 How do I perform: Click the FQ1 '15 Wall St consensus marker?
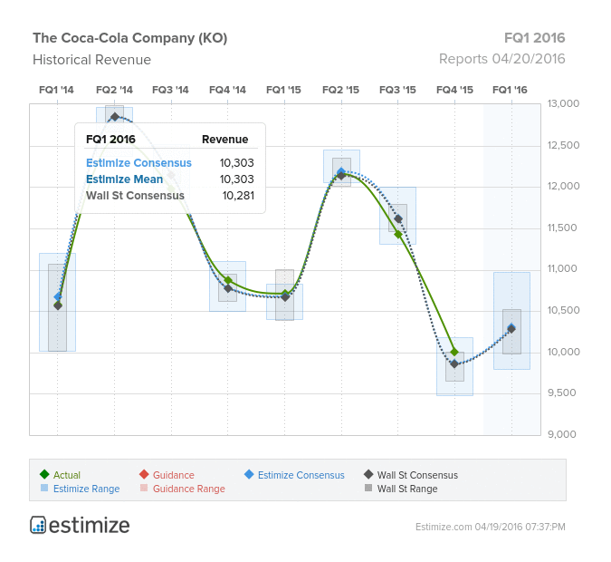click(285, 297)
